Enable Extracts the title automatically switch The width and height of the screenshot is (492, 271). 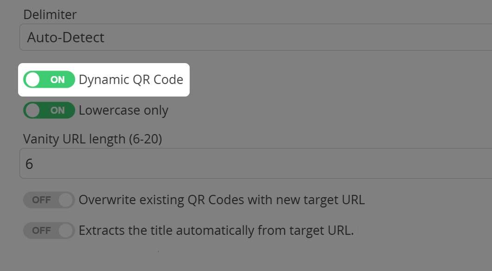(x=49, y=230)
